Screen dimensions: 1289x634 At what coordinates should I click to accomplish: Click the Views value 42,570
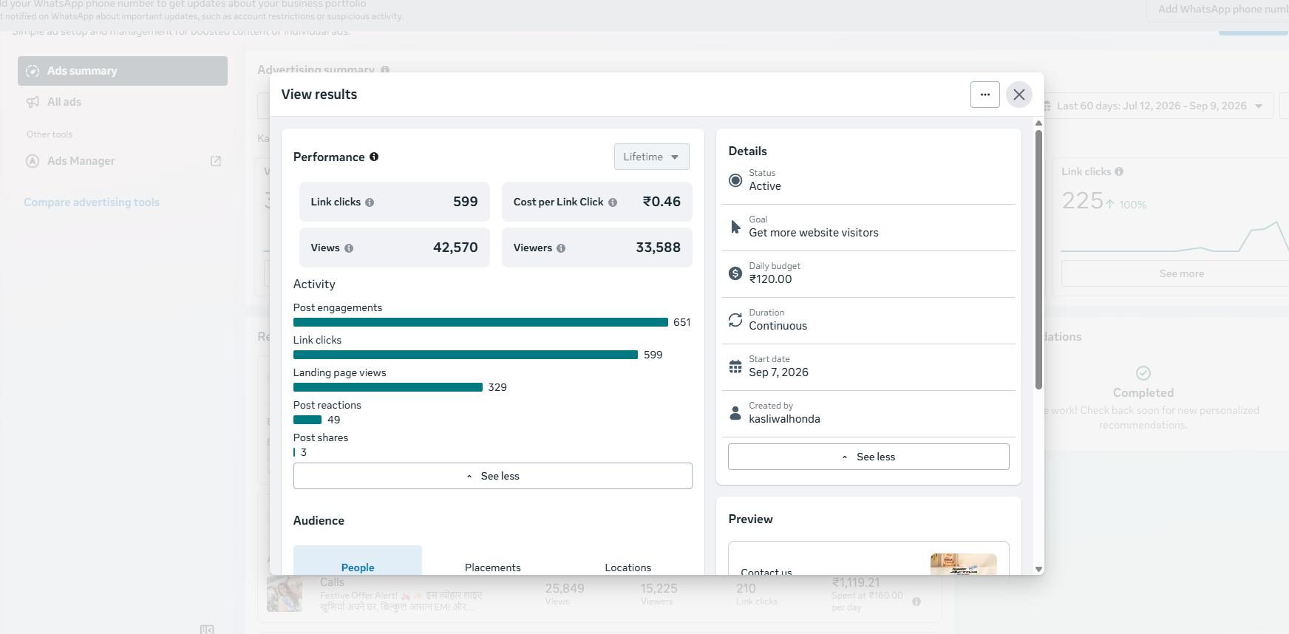[455, 248]
